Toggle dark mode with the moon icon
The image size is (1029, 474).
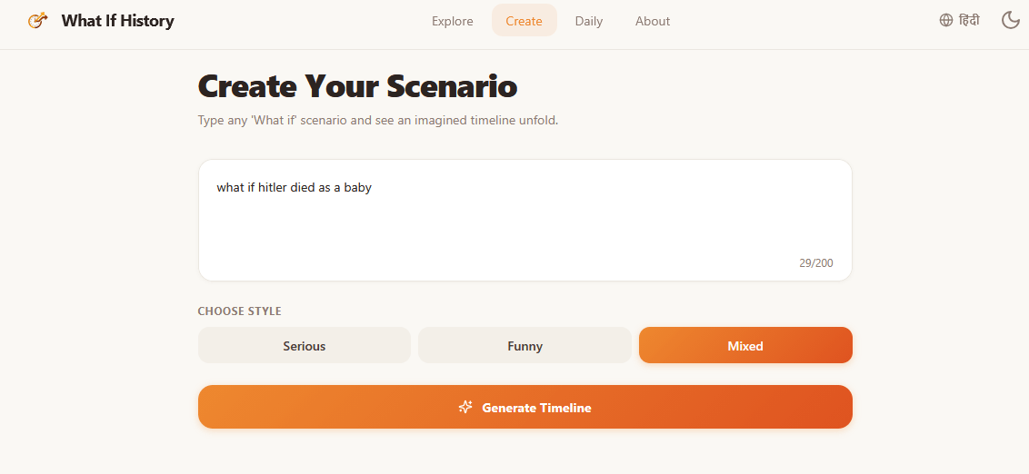click(x=1010, y=20)
